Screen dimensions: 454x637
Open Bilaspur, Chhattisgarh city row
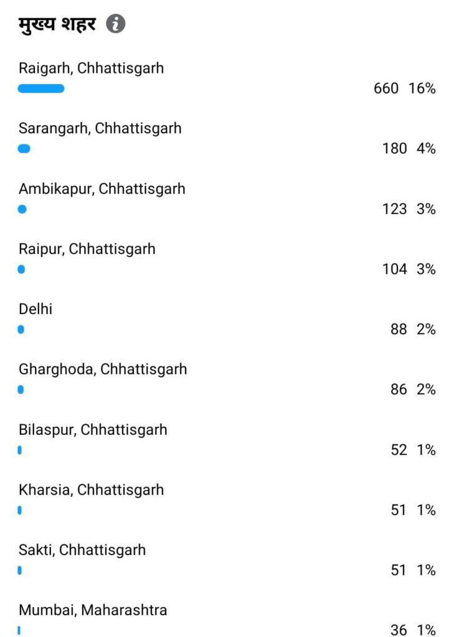click(x=93, y=429)
